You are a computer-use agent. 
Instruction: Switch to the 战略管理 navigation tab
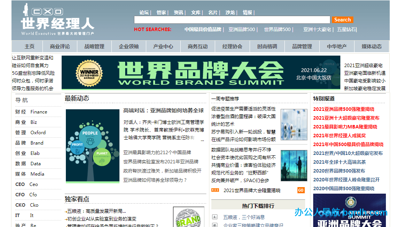94,46
